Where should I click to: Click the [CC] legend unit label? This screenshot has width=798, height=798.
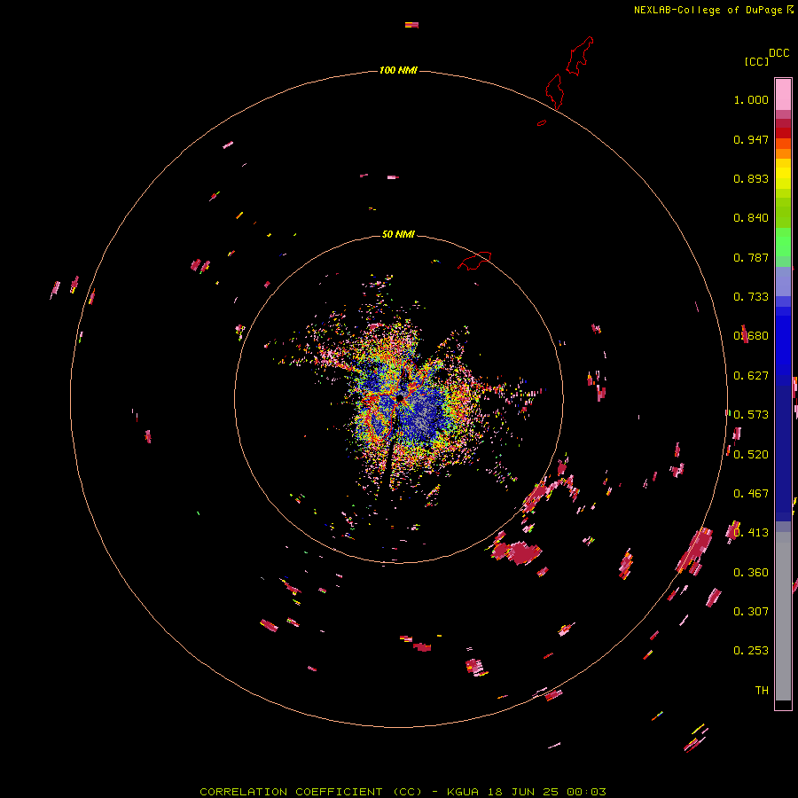pos(756,61)
